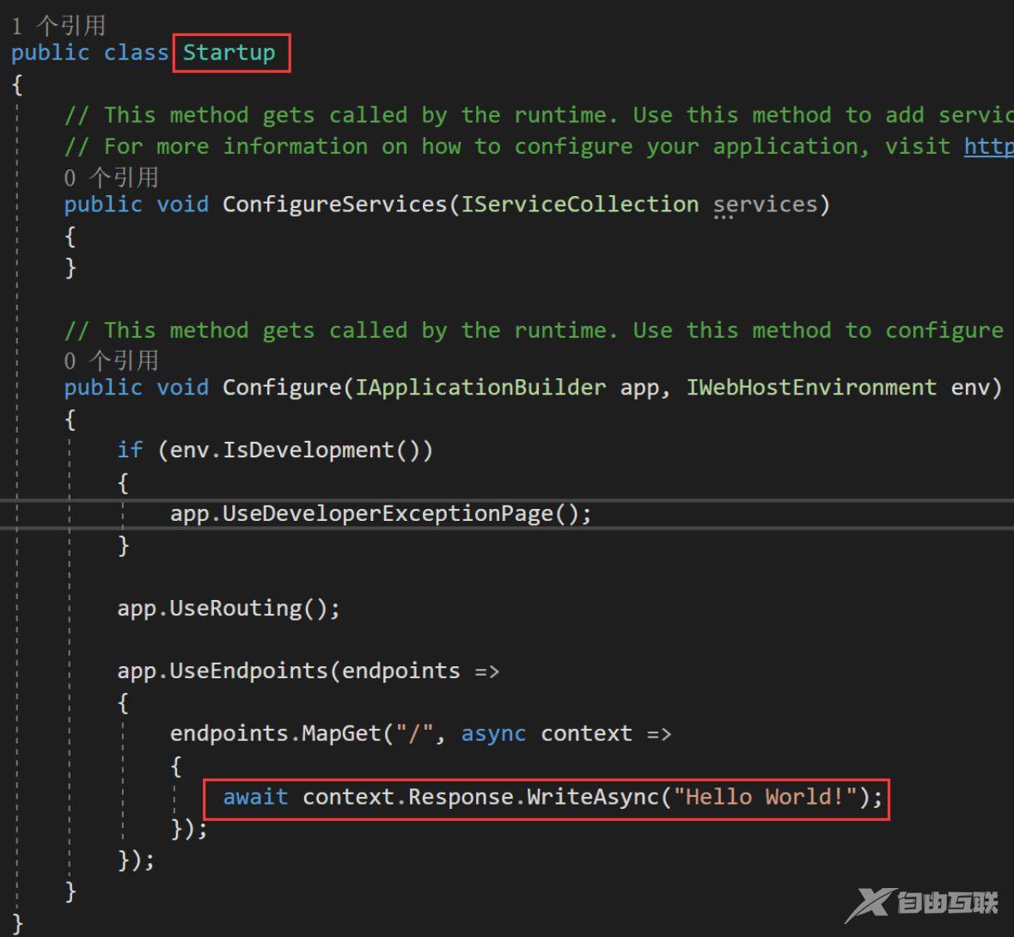Click the "Hello World!" string literal
Image resolution: width=1014 pixels, height=937 pixels.
click(x=765, y=797)
